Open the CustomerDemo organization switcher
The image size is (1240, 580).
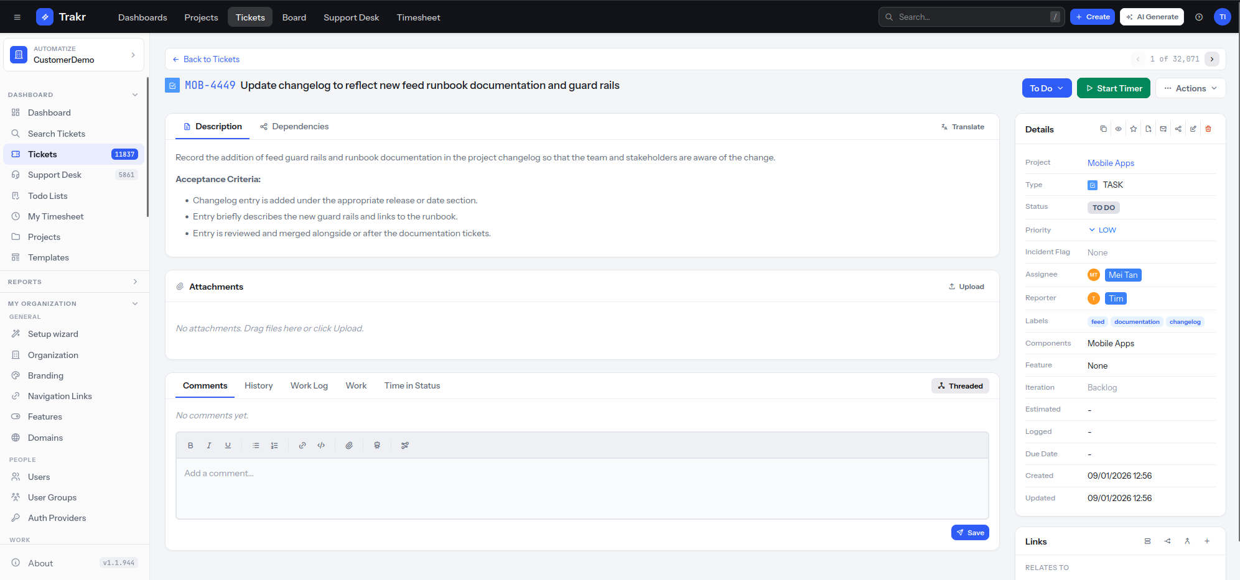[x=74, y=55]
